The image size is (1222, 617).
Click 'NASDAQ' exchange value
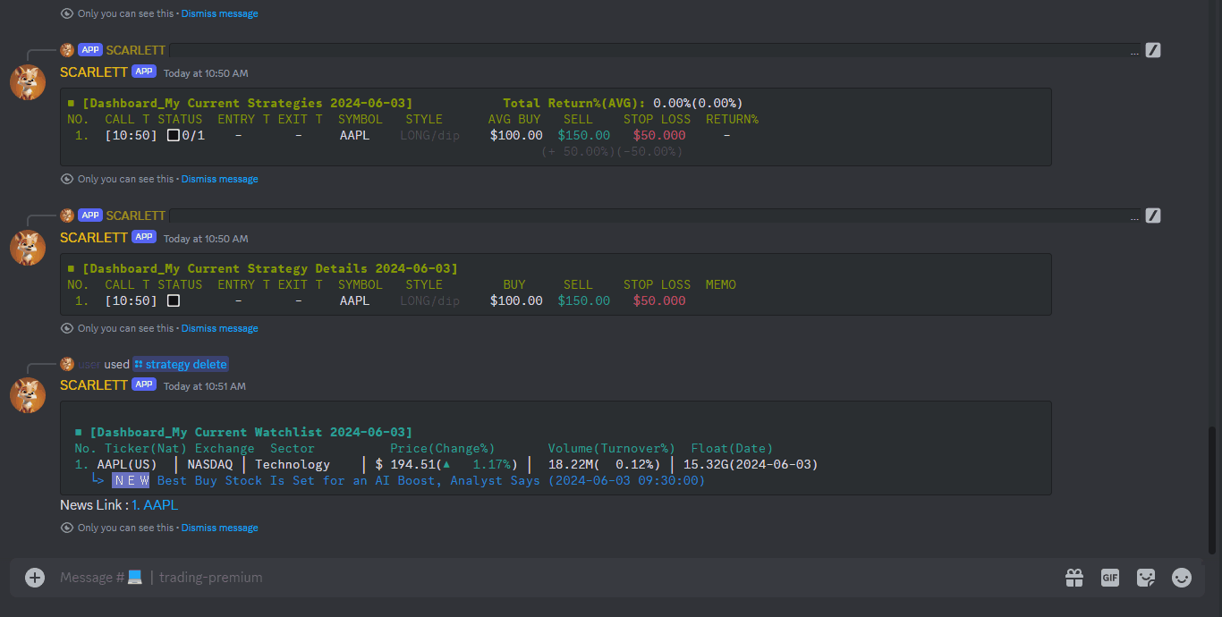(210, 464)
